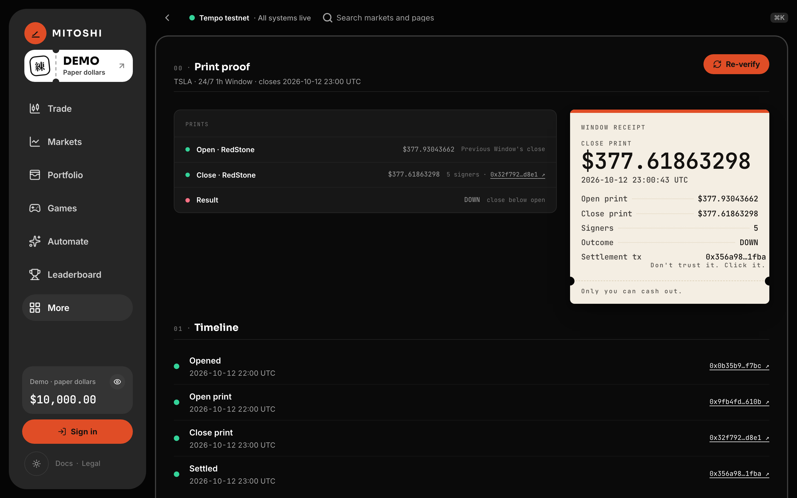Viewport: 797px width, 498px height.
Task: Click the $10,000.00 demo balance
Action: point(63,400)
